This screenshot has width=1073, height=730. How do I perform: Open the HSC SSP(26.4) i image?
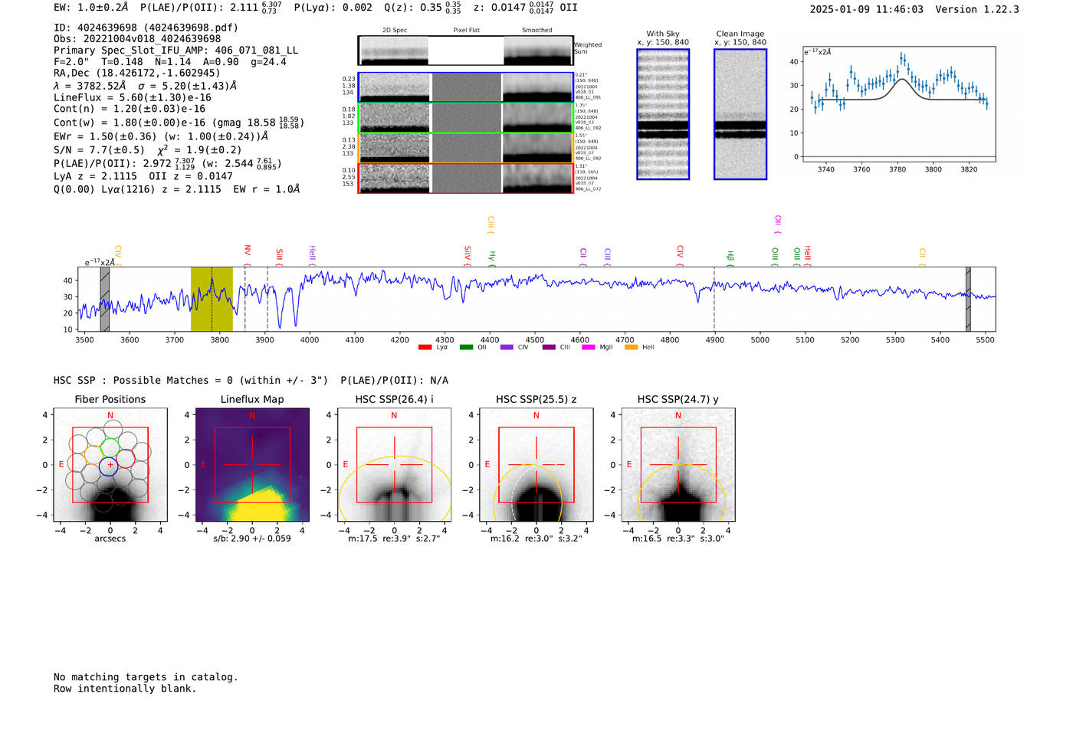394,465
